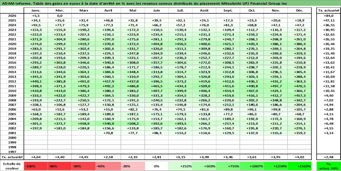The width and height of the screenshot is (341, 171).
Task: Select the +1259% green swatch
Action: (275, 166)
